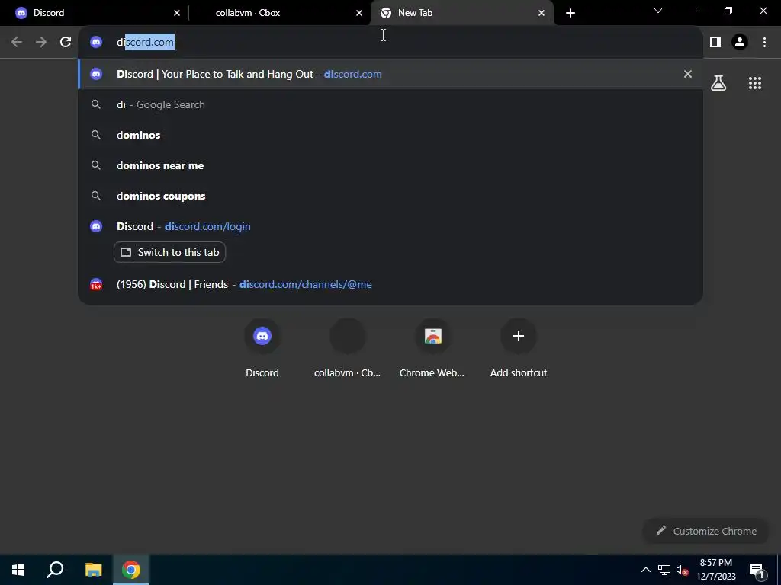Choose the 'dominos' search suggestion
781x585 pixels.
coord(390,135)
